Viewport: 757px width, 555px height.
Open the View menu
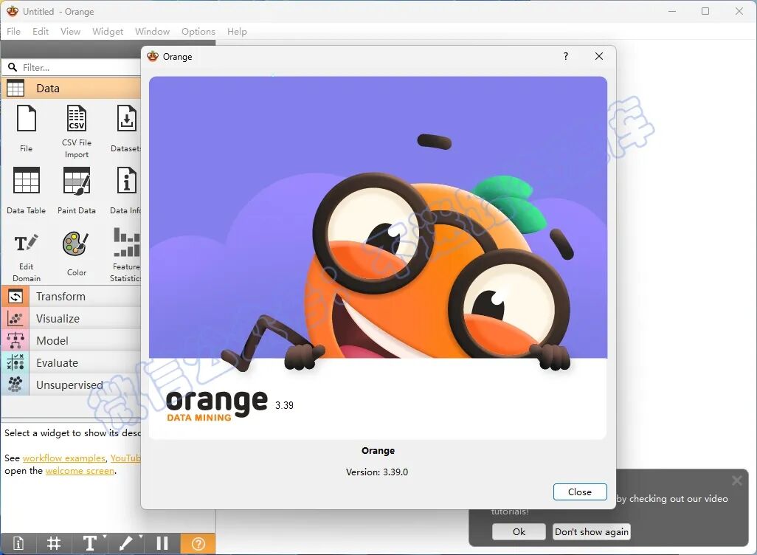tap(71, 32)
